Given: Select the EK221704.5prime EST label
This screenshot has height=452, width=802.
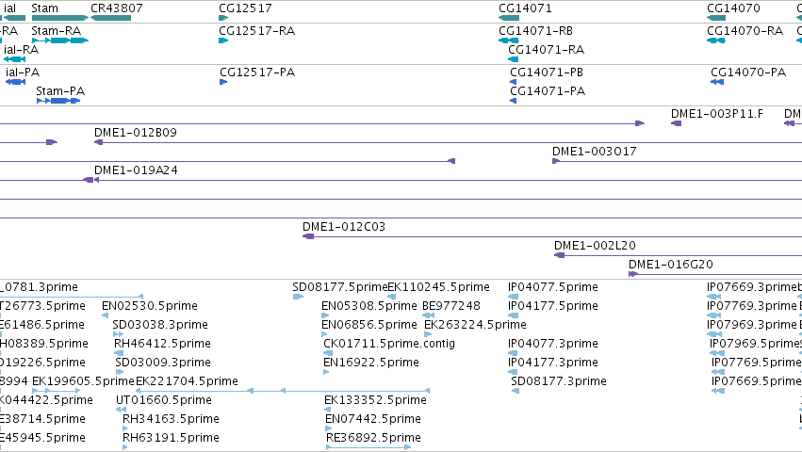Looking at the screenshot, I should coord(187,381).
